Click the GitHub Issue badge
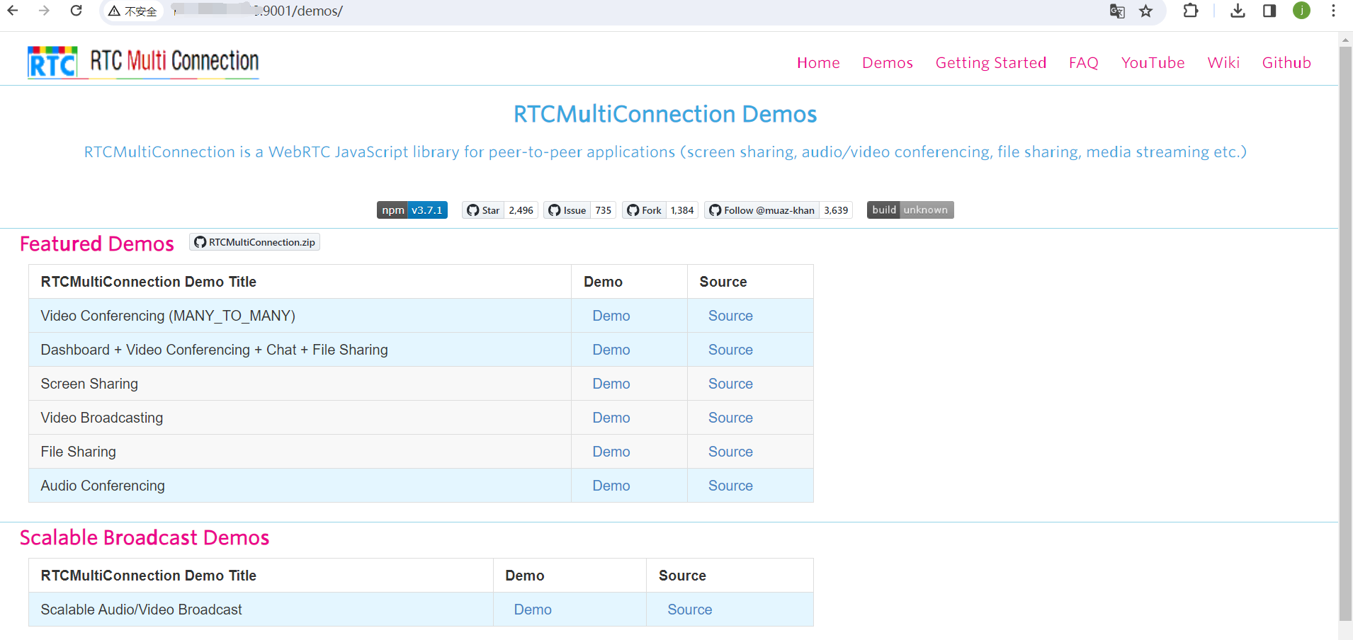1353x640 pixels. pos(567,210)
